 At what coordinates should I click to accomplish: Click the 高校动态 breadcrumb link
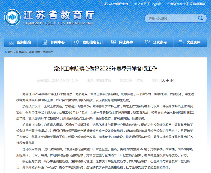click(x=48, y=52)
